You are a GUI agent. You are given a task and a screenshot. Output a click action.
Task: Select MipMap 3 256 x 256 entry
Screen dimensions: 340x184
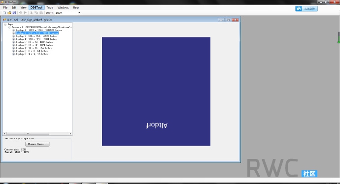(x=36, y=36)
